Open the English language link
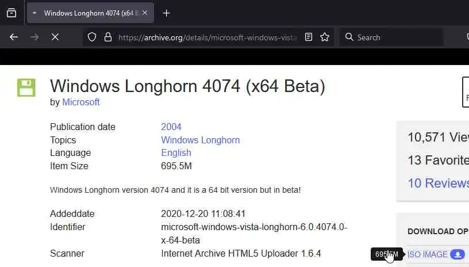Screen dimensions: 469x267 pyautogui.click(x=176, y=152)
